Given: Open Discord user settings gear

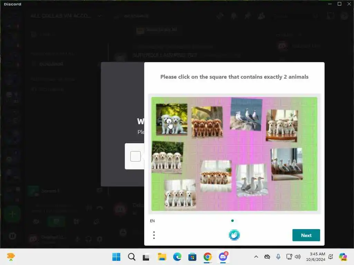Looking at the screenshot, I should point(100,239).
